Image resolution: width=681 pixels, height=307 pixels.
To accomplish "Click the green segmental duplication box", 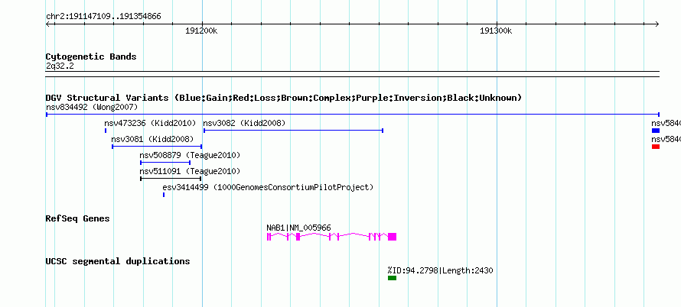I will click(x=393, y=278).
